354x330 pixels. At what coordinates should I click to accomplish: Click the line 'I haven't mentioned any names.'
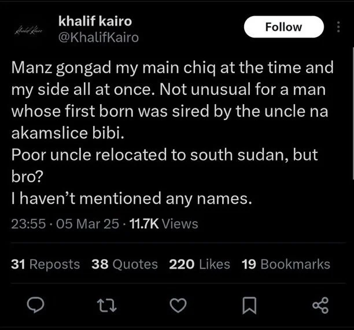coord(131,199)
